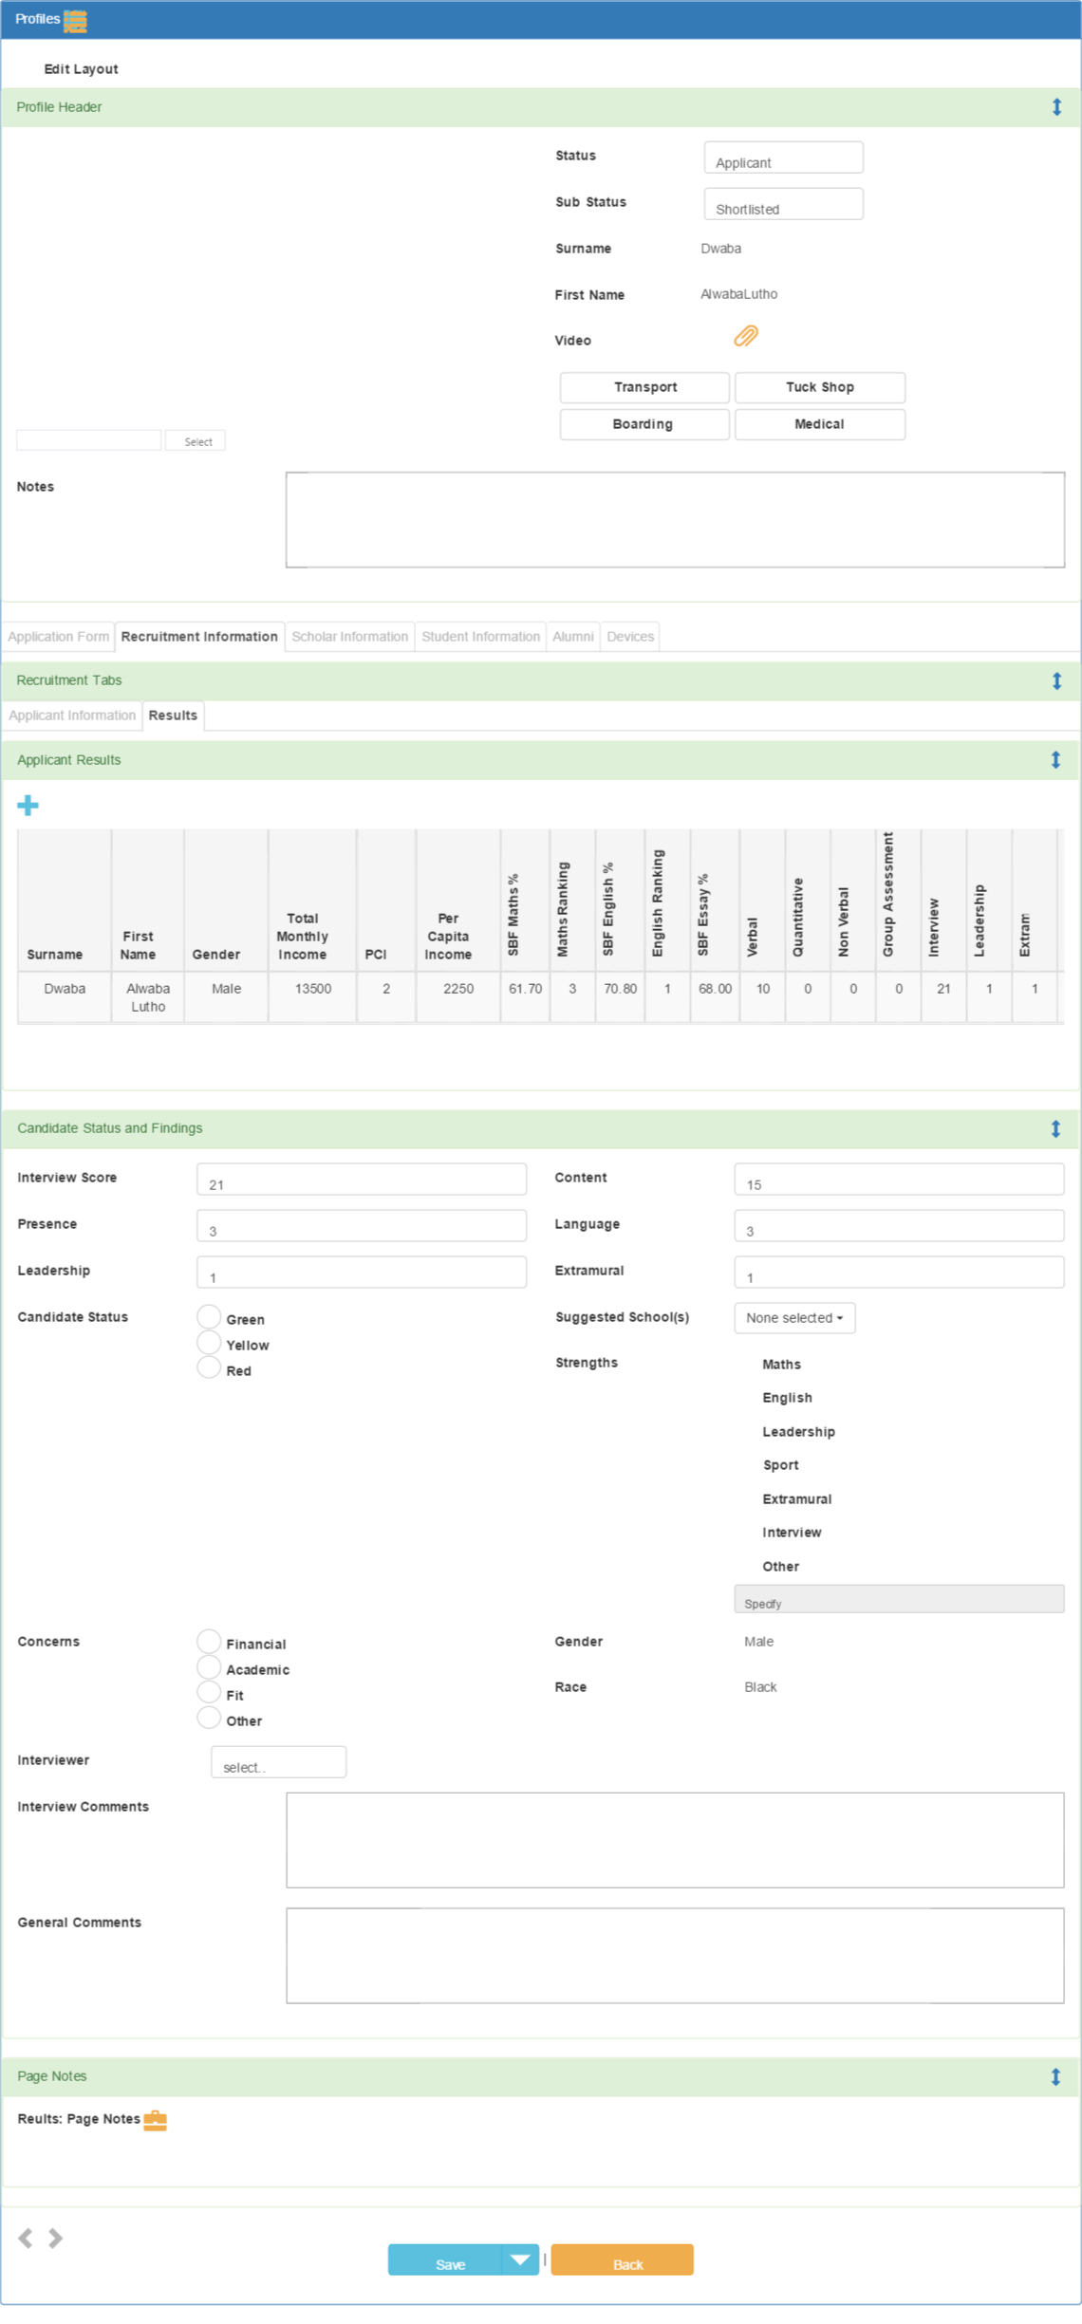Screen dimensions: 1082x2324
Task: Switch to Applicant Information sub-tab
Action: [x=72, y=716]
